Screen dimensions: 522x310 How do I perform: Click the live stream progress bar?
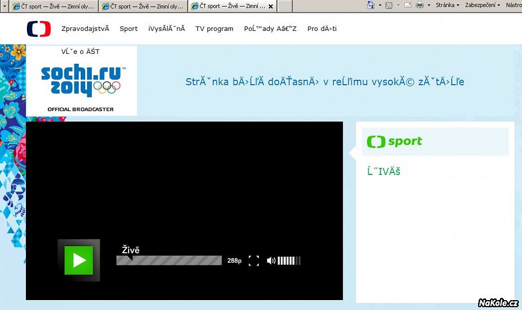(x=169, y=261)
